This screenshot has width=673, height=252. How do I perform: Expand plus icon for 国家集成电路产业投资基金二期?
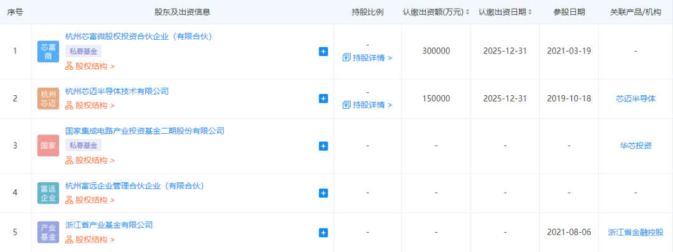click(x=323, y=146)
